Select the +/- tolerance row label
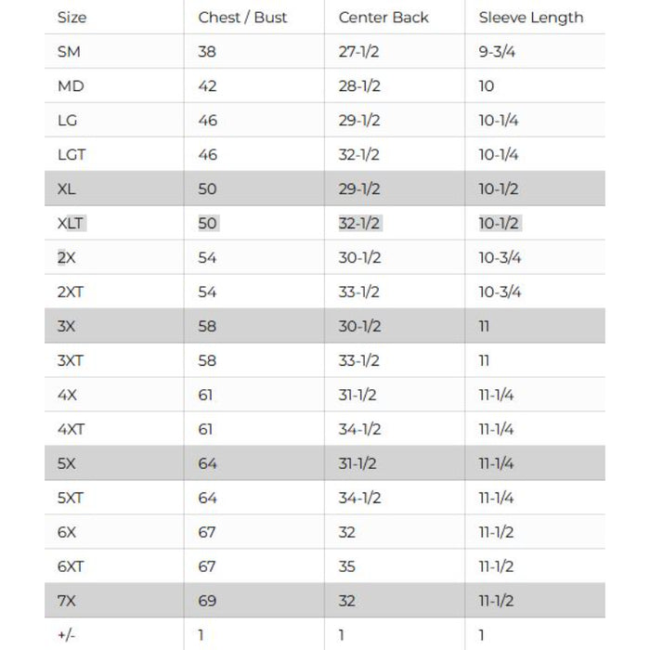 pyautogui.click(x=65, y=635)
